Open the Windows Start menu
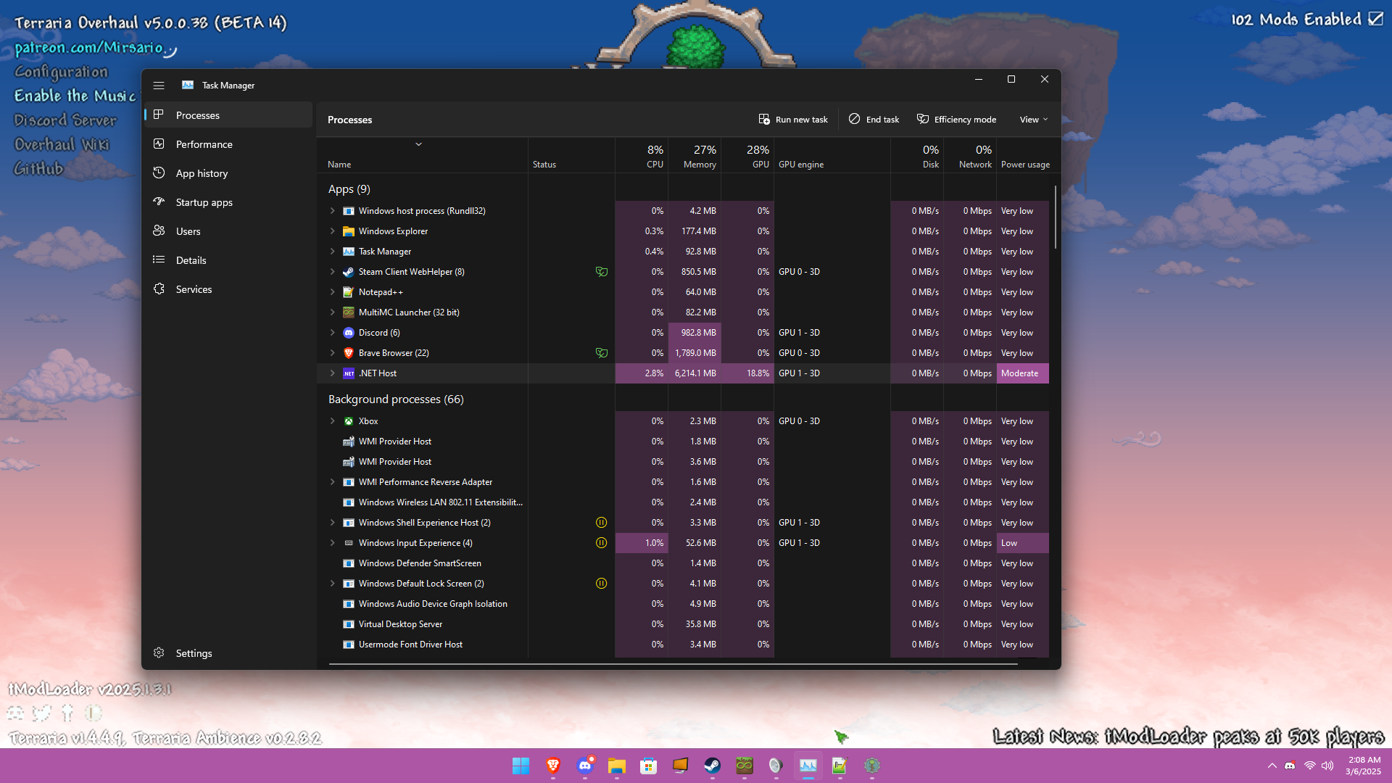The image size is (1392, 783). coord(521,766)
